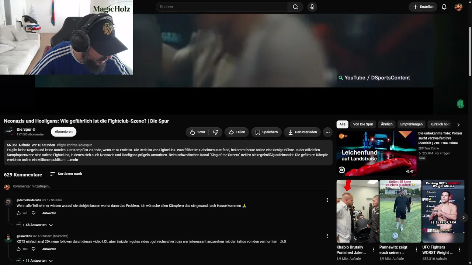Show more filter chips with the chevron
The width and height of the screenshot is (472, 265).
[458, 125]
